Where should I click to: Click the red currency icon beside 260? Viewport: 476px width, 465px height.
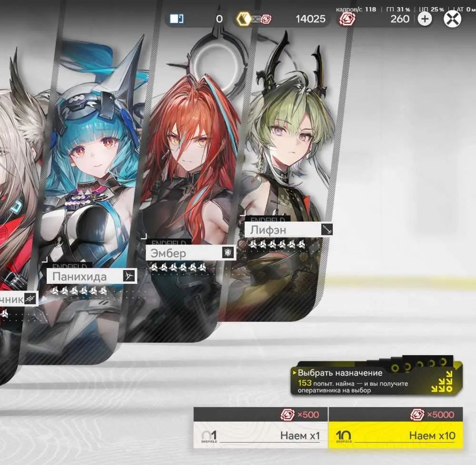(x=347, y=19)
